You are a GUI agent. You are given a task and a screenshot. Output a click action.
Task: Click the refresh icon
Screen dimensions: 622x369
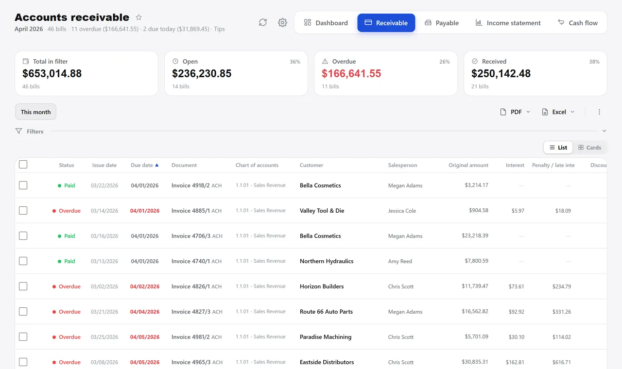263,22
